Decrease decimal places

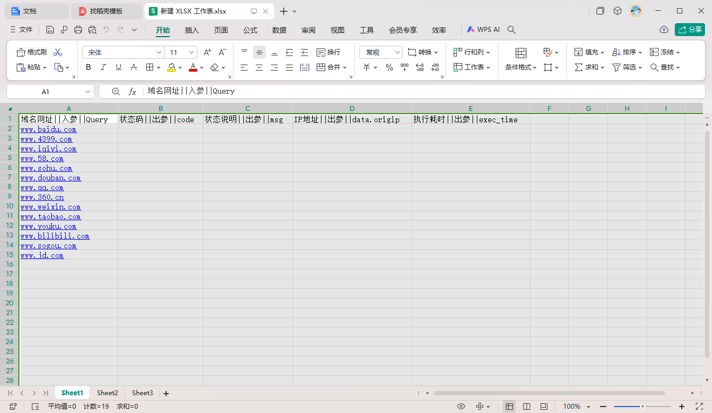(435, 67)
